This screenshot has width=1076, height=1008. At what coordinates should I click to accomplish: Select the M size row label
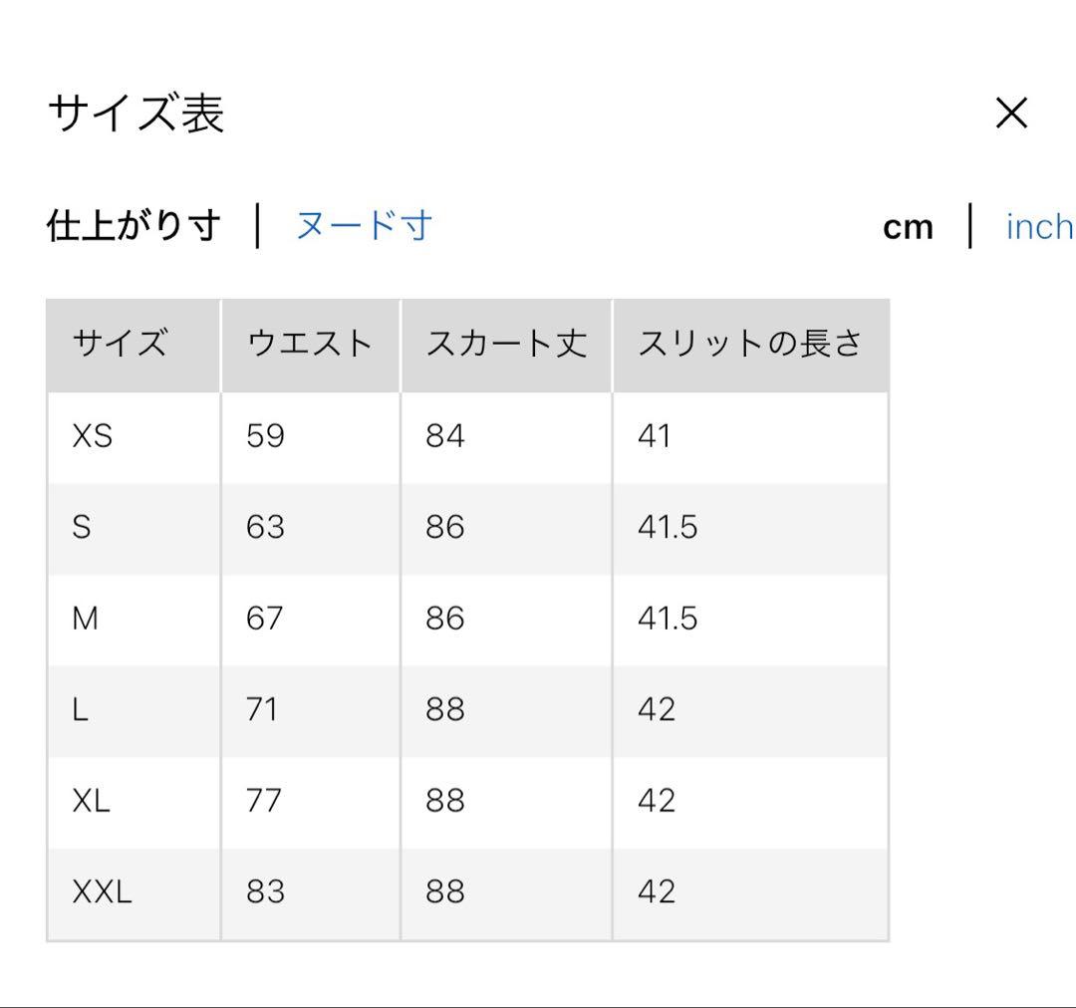pyautogui.click(x=86, y=619)
